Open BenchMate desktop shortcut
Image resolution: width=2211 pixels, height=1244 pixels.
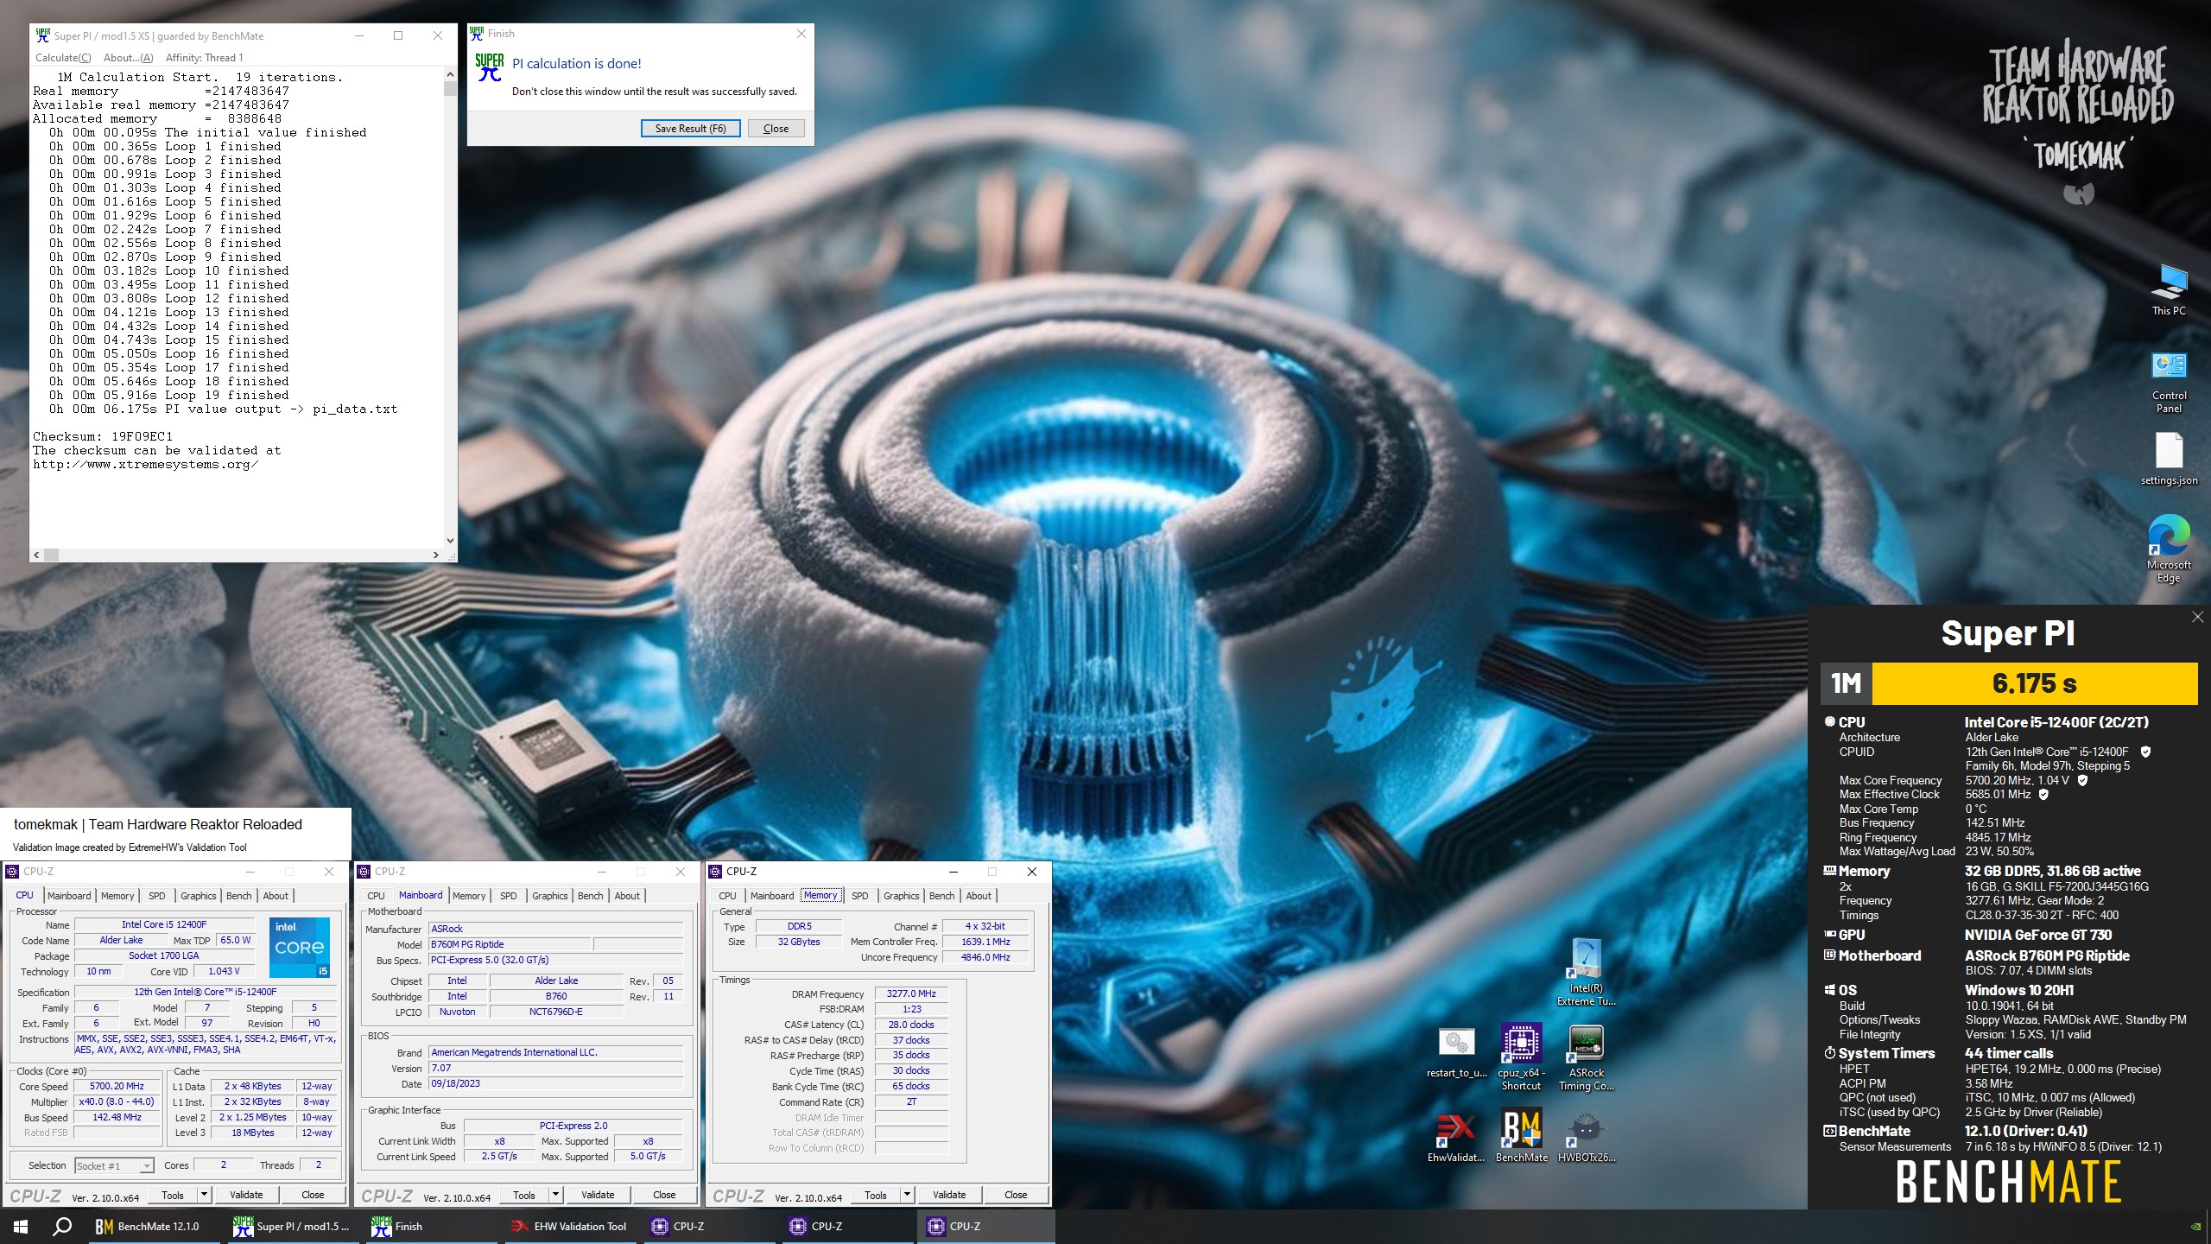point(1521,1137)
